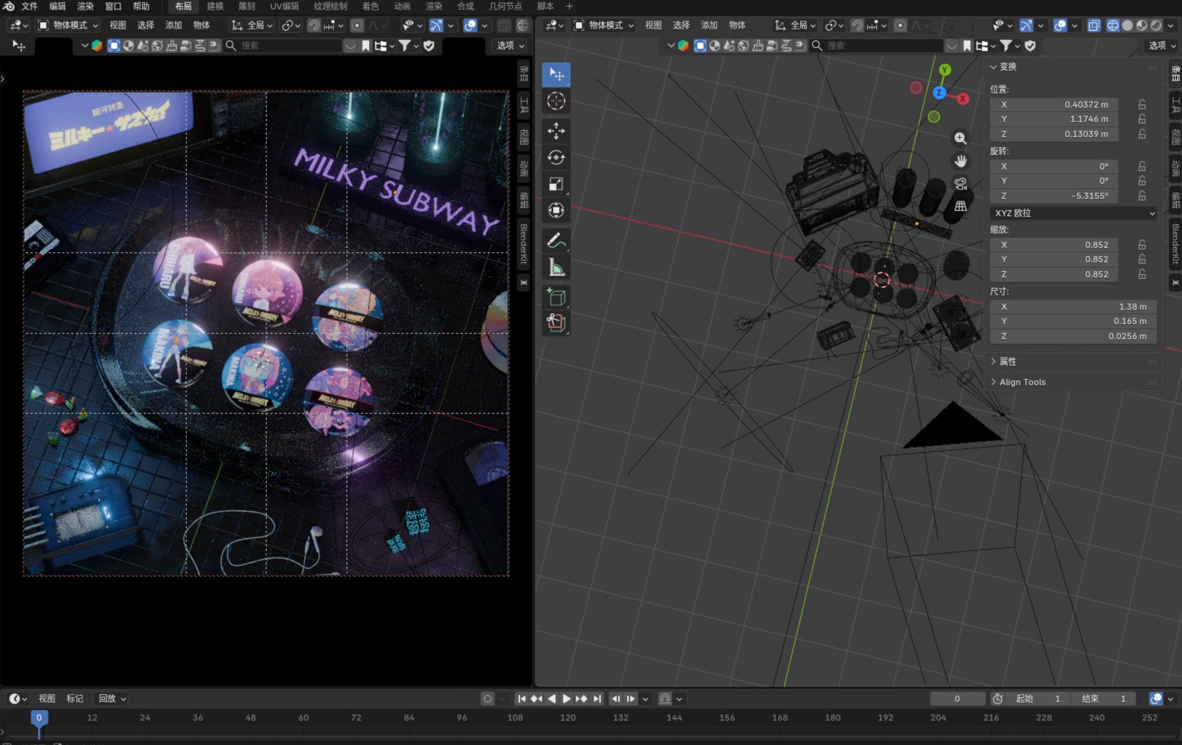Switch to the 建模 workspace tab
Viewport: 1182px width, 745px height.
215,6
